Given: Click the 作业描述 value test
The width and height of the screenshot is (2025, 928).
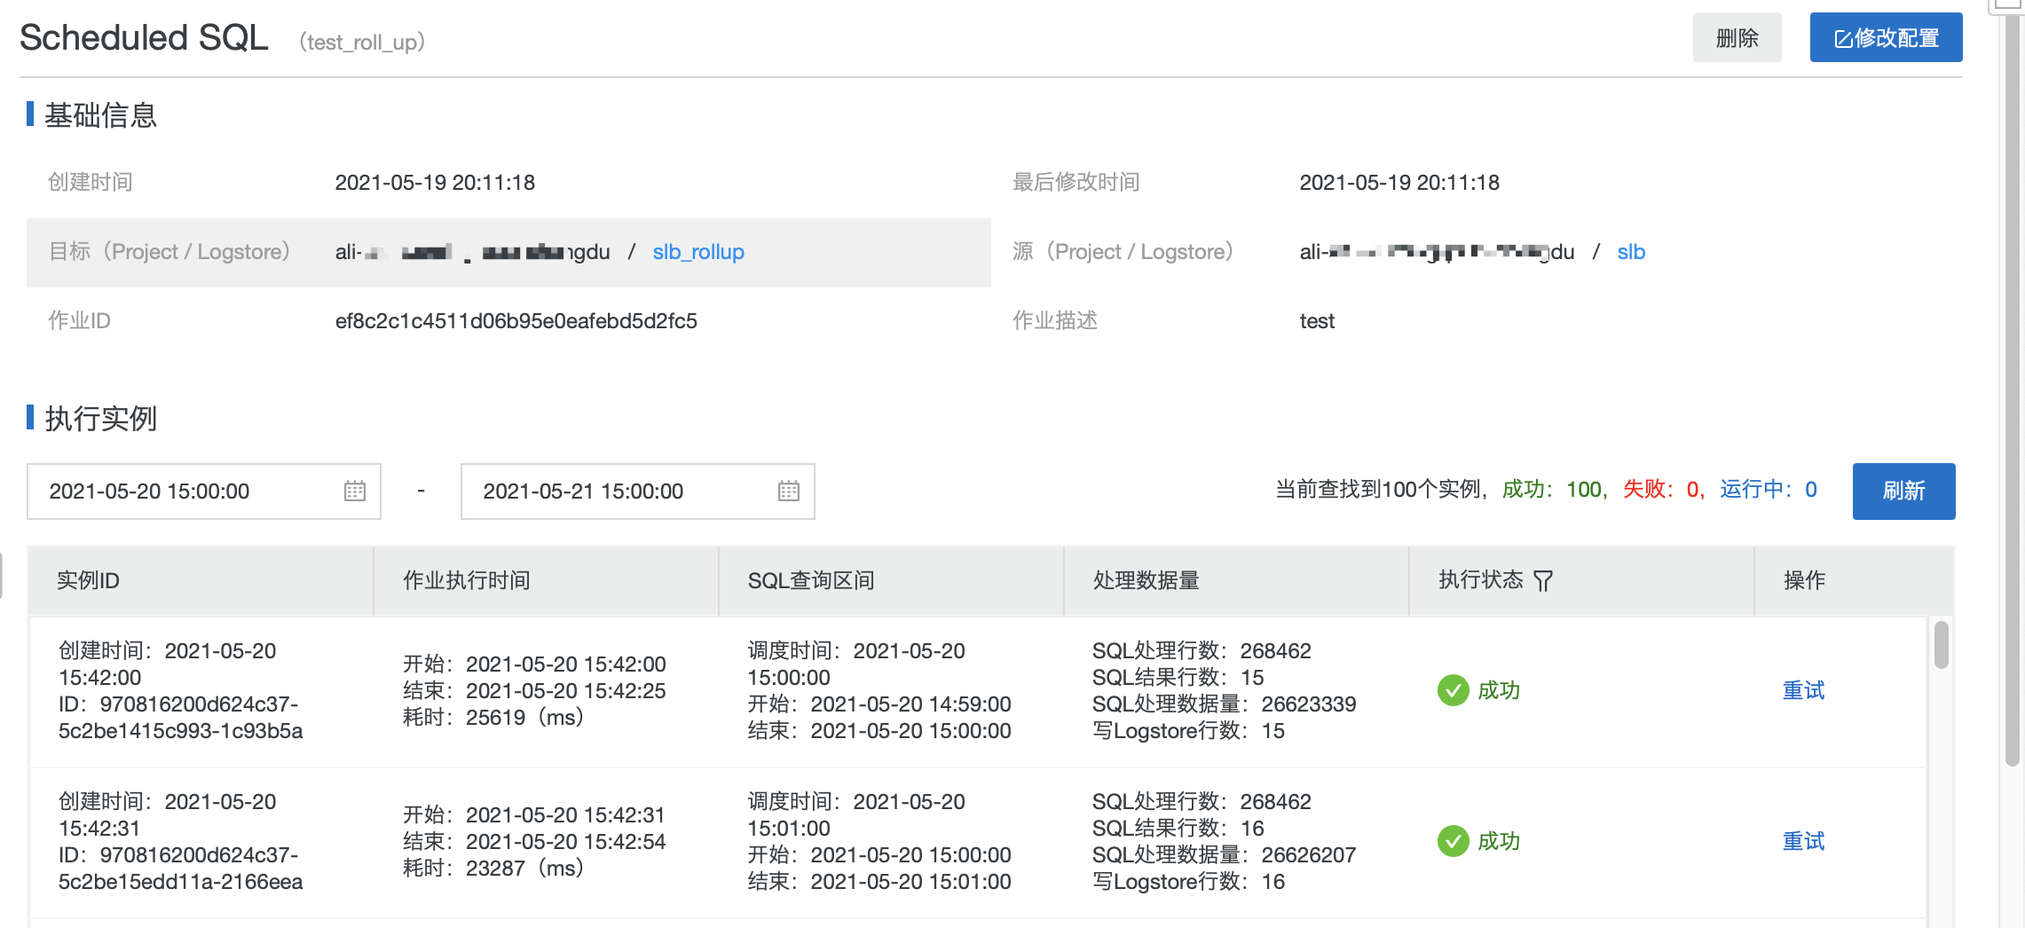Looking at the screenshot, I should (x=1317, y=321).
